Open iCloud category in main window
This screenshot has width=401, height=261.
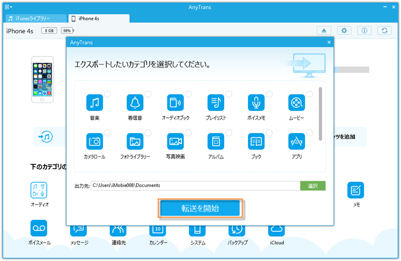coord(276,230)
